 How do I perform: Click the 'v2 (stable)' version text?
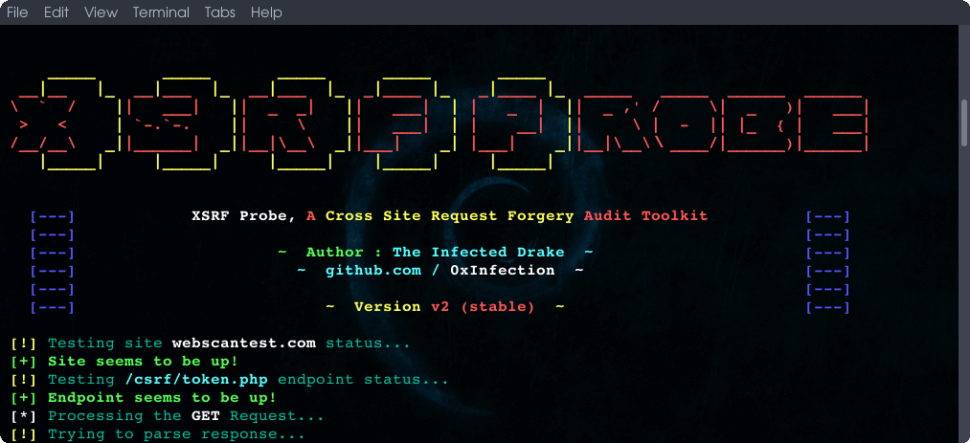tap(483, 307)
